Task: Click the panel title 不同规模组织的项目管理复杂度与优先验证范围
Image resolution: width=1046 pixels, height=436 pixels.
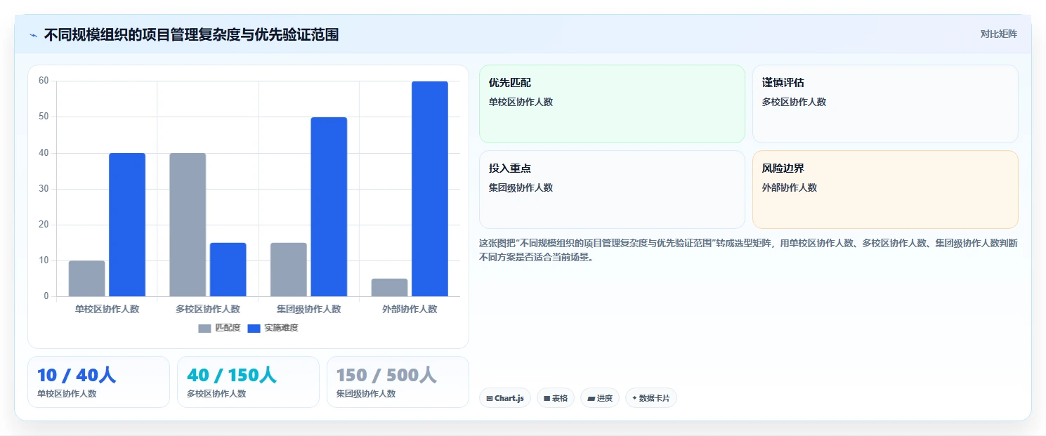Action: pyautogui.click(x=191, y=34)
